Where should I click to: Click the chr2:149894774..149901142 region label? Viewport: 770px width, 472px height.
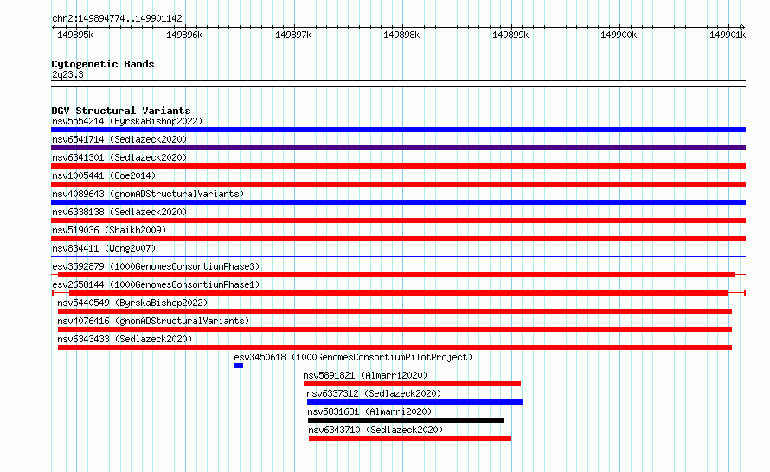pos(117,18)
